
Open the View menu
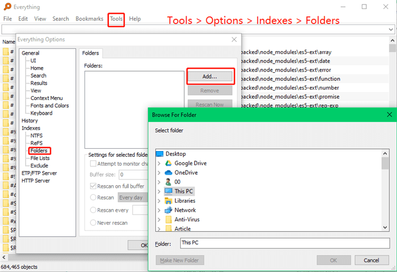click(40, 19)
